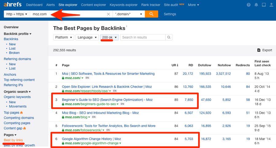Sort by the RD column header
Viewport: 276px width, 148px height.
[x=191, y=65]
